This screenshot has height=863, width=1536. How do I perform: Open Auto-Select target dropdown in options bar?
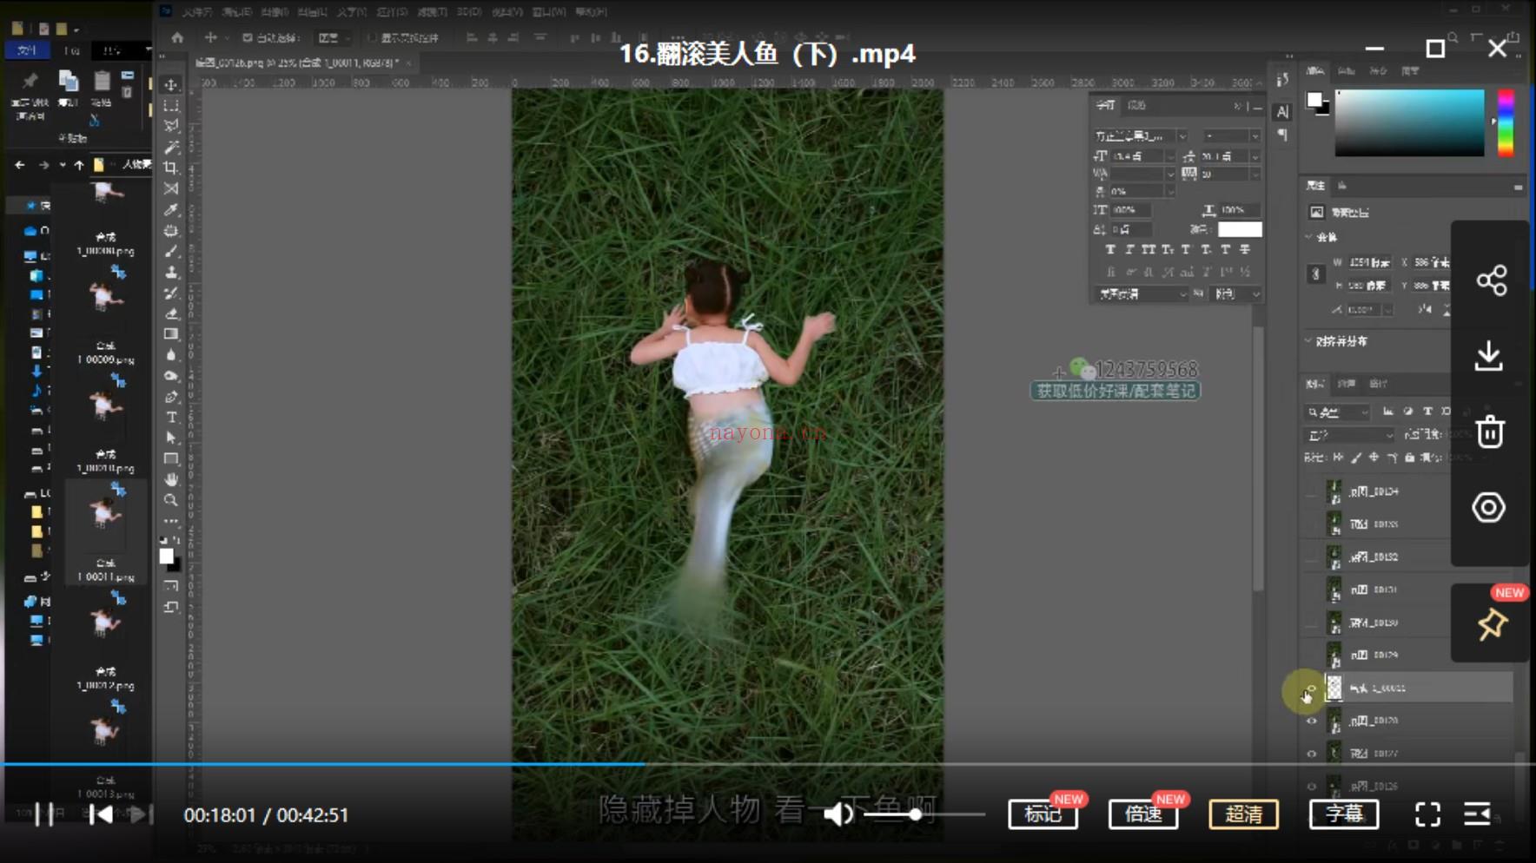pos(334,38)
